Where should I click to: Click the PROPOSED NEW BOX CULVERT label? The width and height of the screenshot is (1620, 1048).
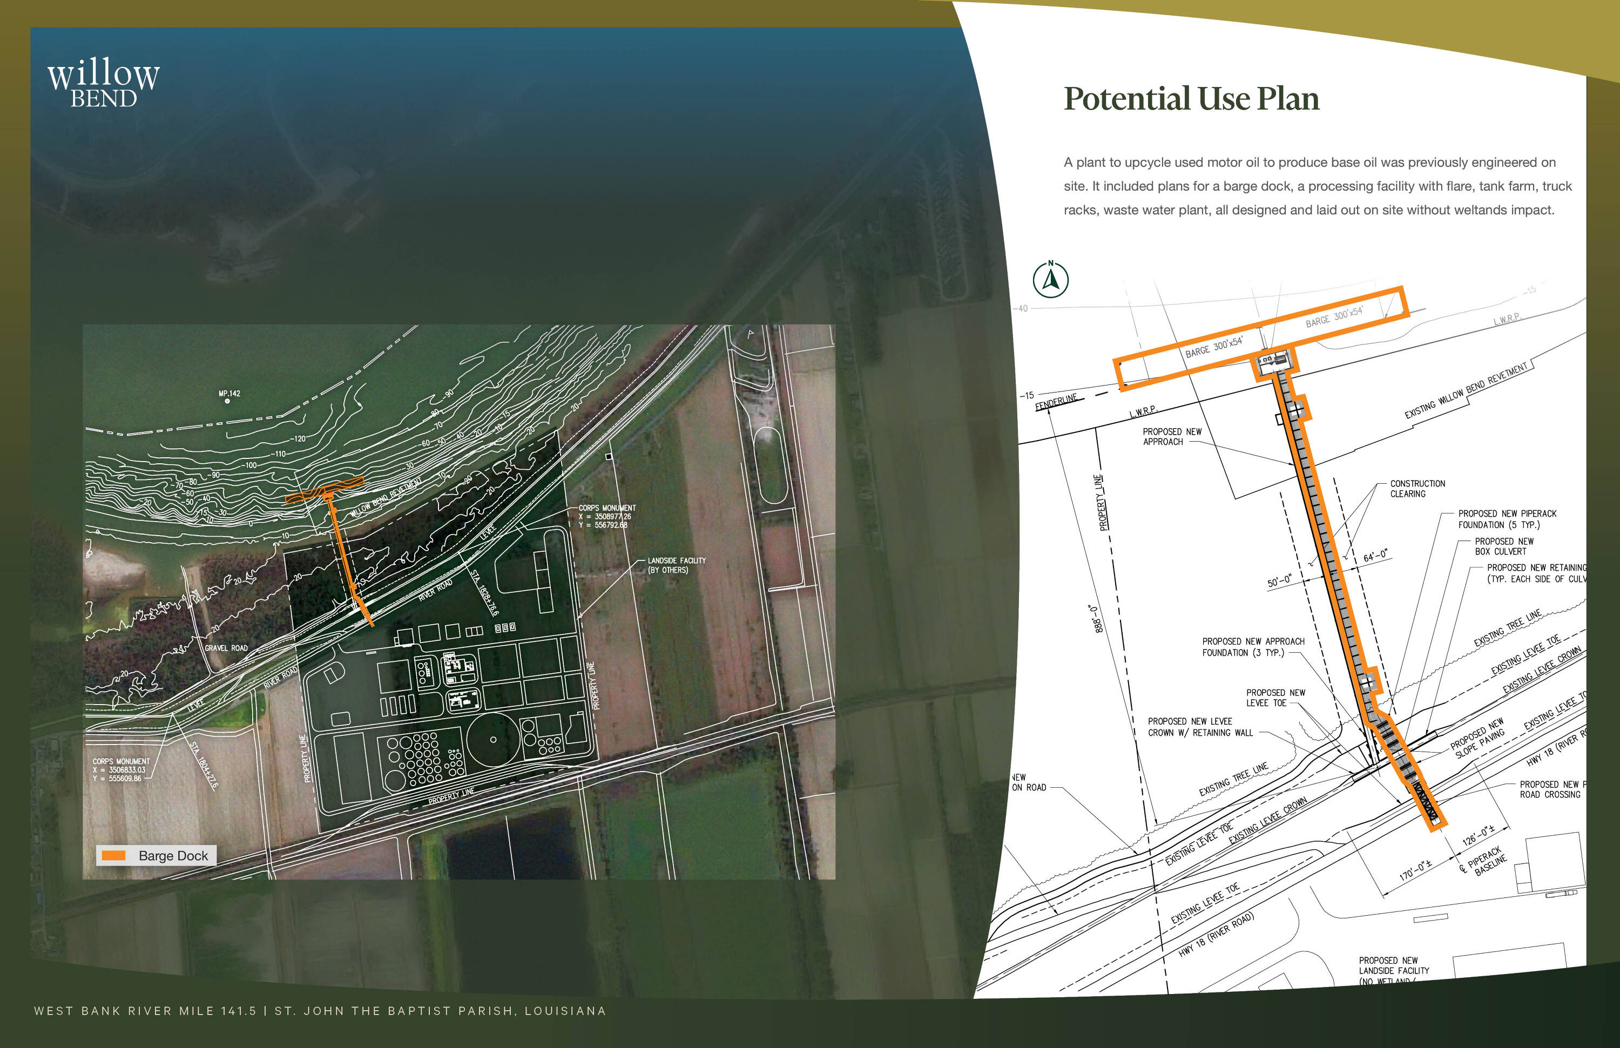[1503, 546]
